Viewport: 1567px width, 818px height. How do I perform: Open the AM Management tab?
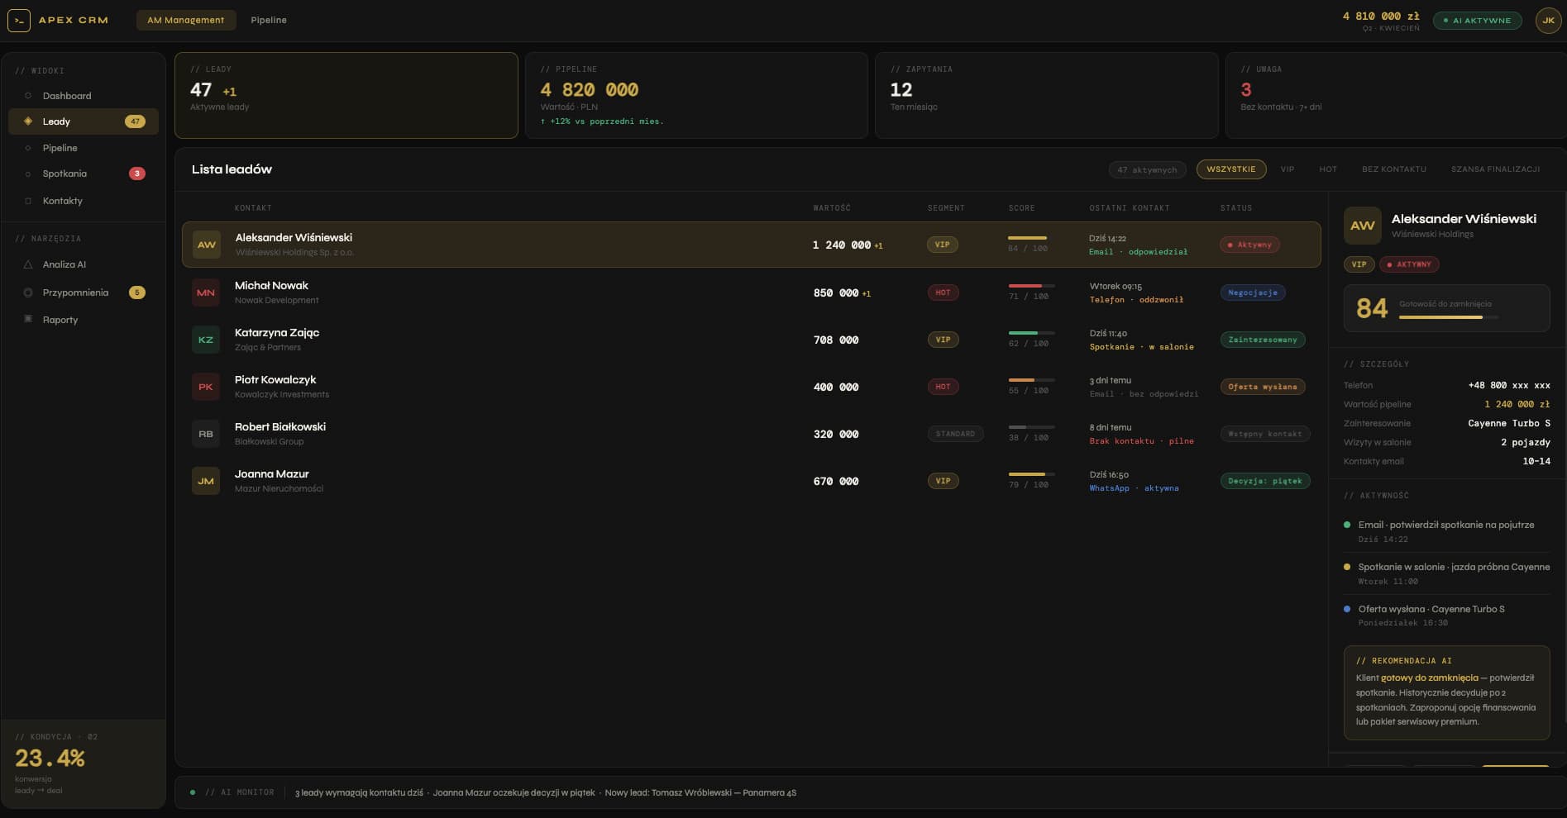(186, 20)
